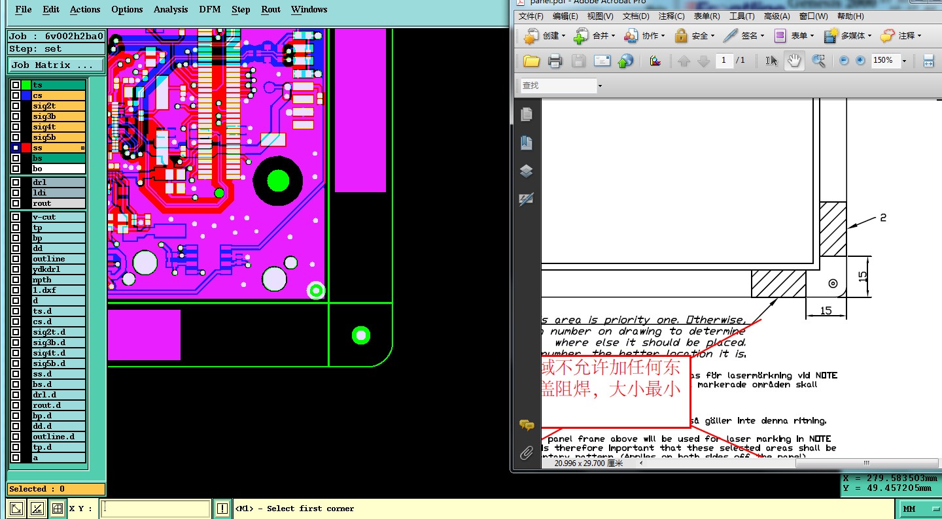This screenshot has width=942, height=519.
Task: Click into the XY coordinate input field
Action: tap(156, 508)
